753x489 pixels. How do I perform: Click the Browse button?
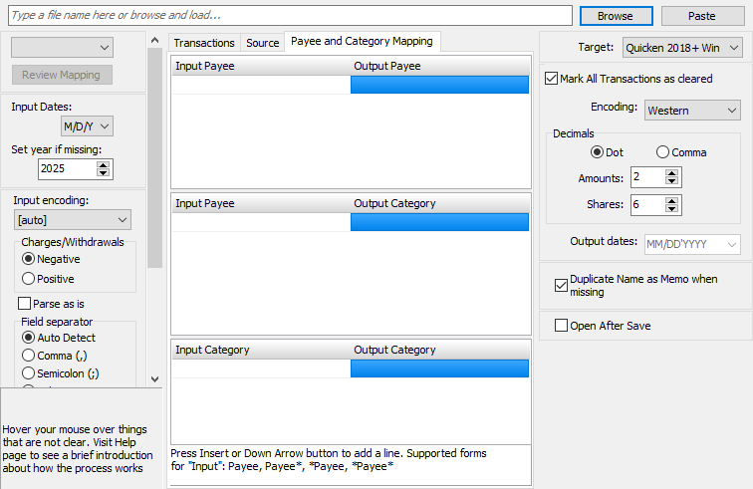point(617,16)
